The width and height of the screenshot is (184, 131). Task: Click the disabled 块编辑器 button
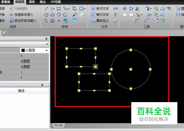coord(18,8)
